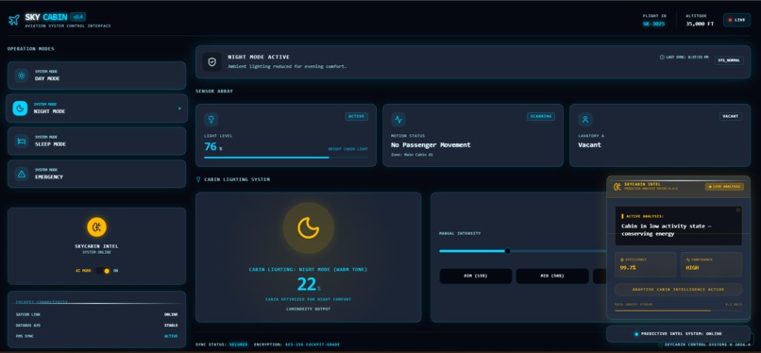Click the SATCOM LINK row
Viewport: 761px width, 353px height.
[x=96, y=314]
